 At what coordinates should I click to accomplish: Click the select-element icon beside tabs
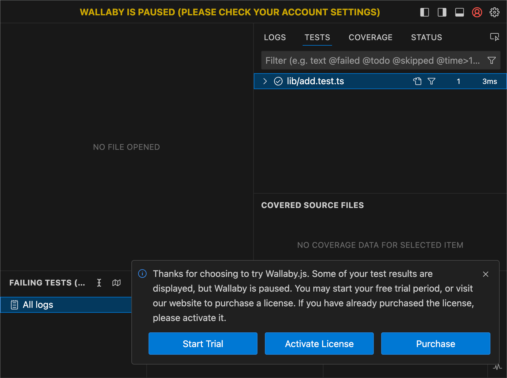(494, 37)
